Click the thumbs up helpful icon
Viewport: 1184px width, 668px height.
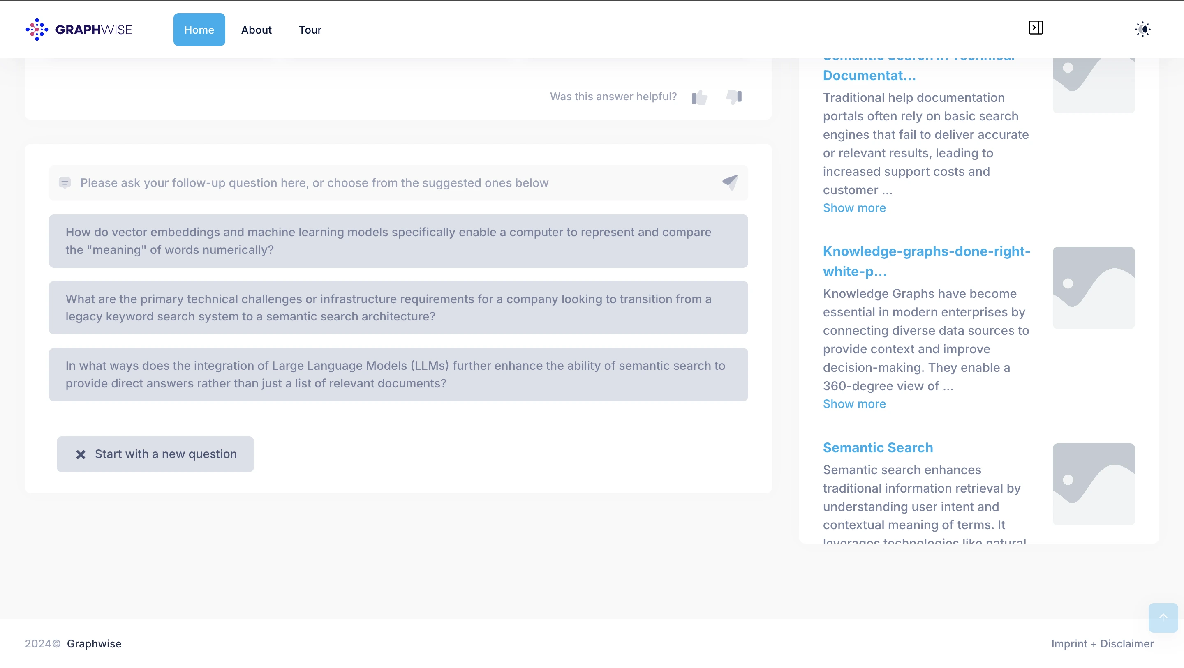click(699, 97)
